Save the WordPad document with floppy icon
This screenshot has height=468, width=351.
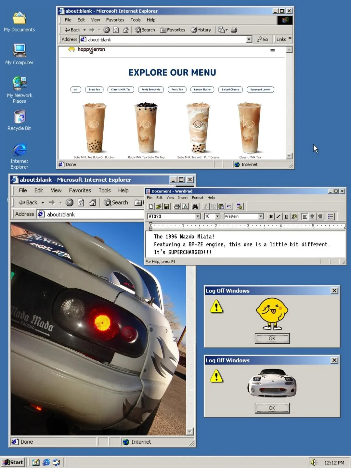click(166, 206)
